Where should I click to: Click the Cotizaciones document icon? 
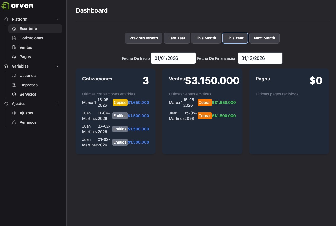pos(14,38)
